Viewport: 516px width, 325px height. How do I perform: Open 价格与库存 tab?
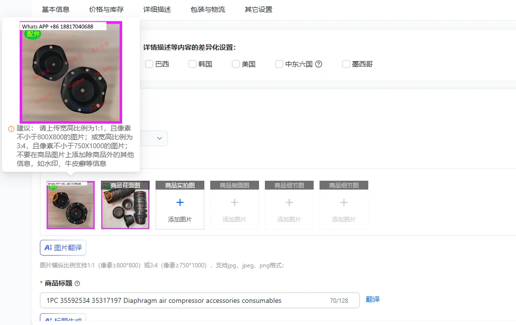point(106,9)
